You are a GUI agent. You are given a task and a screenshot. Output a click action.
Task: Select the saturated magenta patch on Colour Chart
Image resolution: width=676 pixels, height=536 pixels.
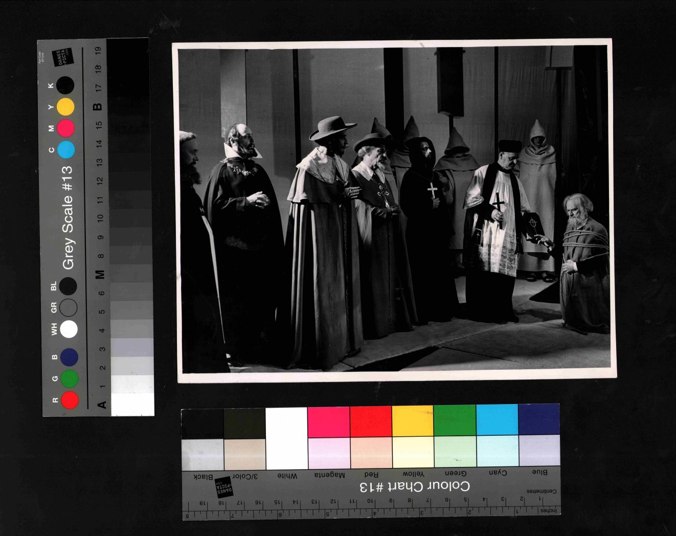coord(328,422)
